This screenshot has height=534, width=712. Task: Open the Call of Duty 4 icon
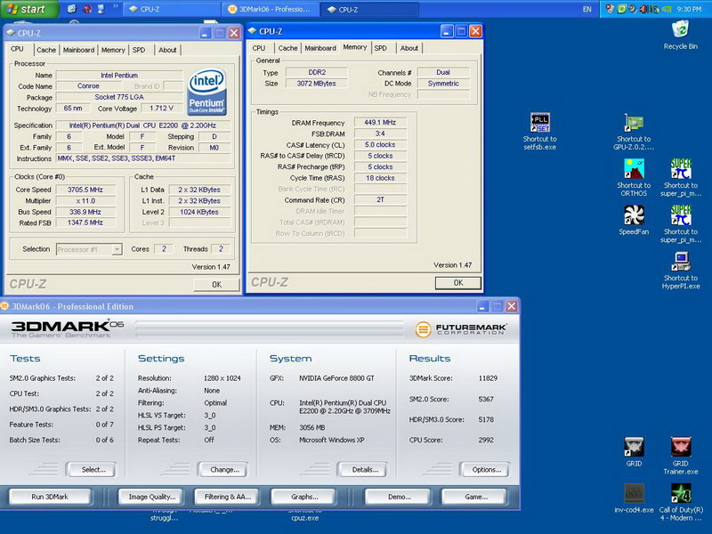[681, 493]
